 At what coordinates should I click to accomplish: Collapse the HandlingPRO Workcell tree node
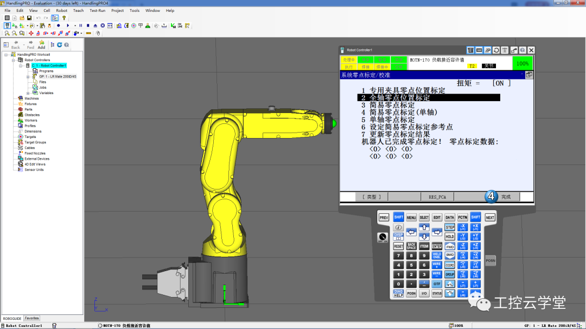6,55
